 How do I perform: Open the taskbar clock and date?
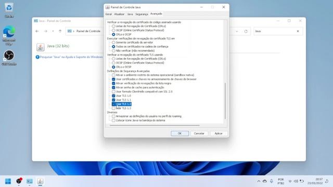coord(315,181)
